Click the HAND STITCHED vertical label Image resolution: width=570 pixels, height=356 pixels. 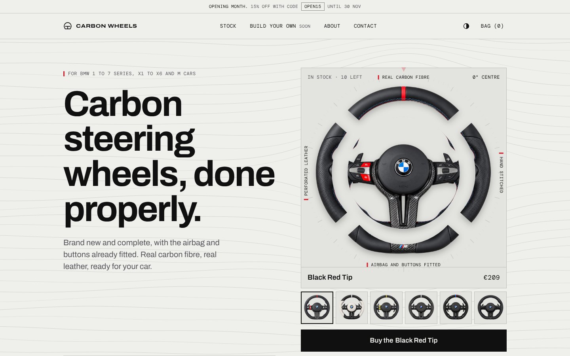(501, 173)
